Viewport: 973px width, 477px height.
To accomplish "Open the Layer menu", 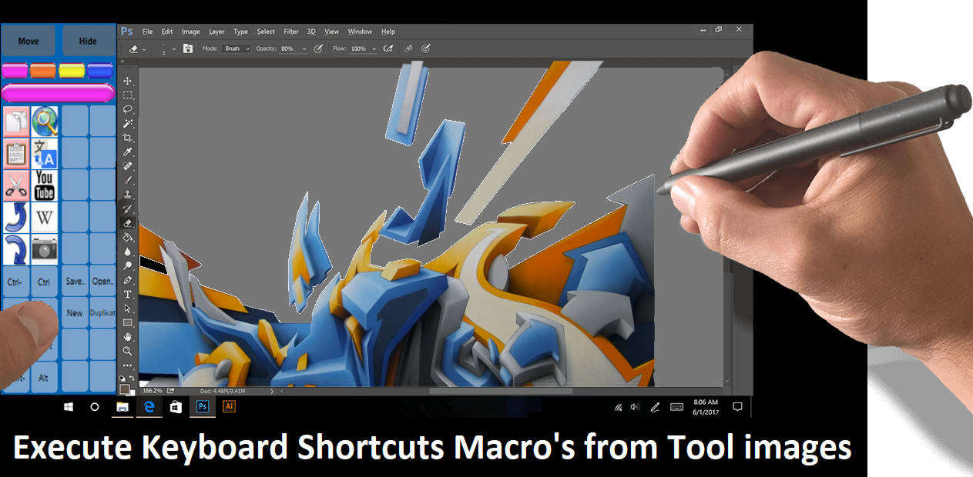I will [x=216, y=32].
